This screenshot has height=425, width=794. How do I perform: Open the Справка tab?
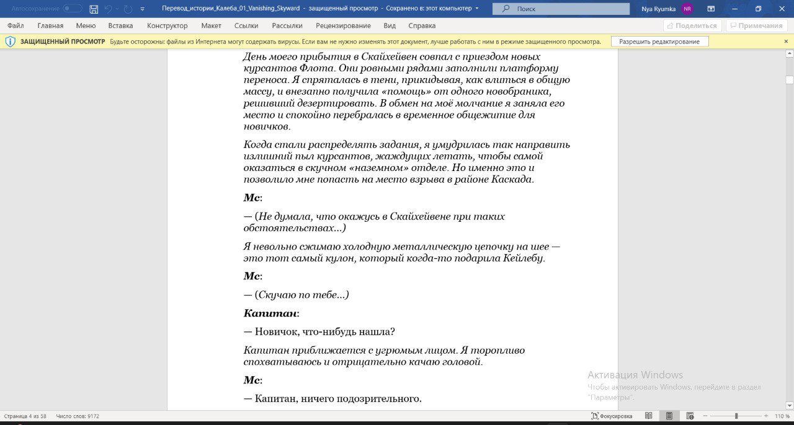[x=422, y=25]
